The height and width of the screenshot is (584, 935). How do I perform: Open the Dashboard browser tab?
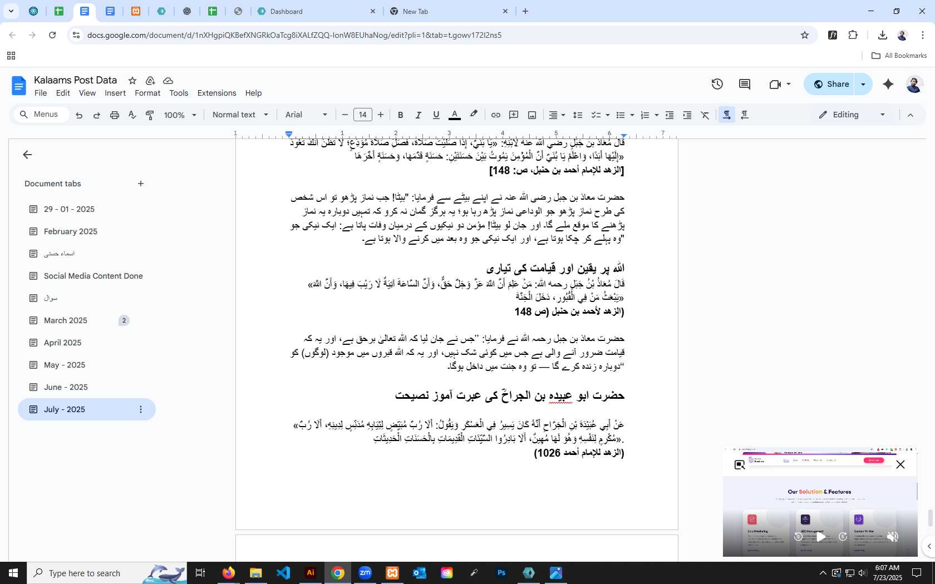(x=316, y=11)
